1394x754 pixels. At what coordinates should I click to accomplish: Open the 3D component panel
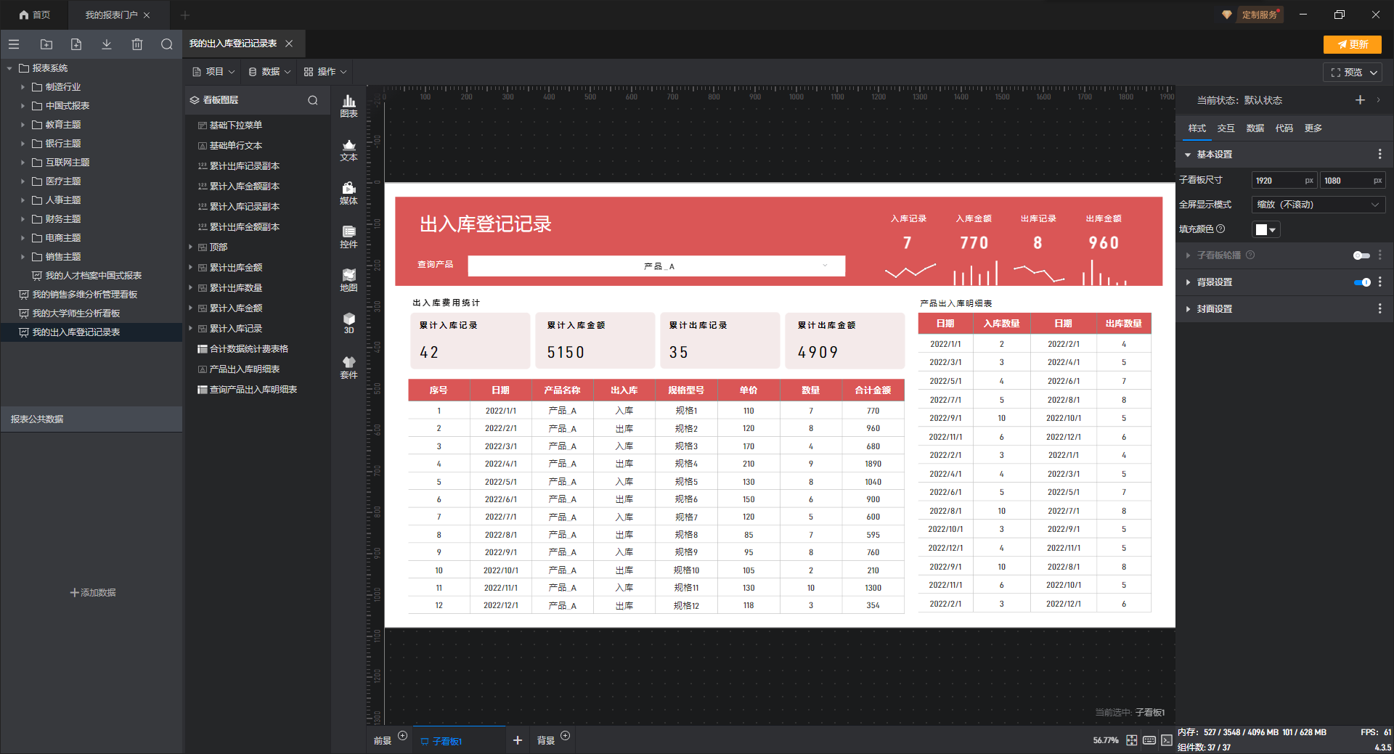point(348,323)
